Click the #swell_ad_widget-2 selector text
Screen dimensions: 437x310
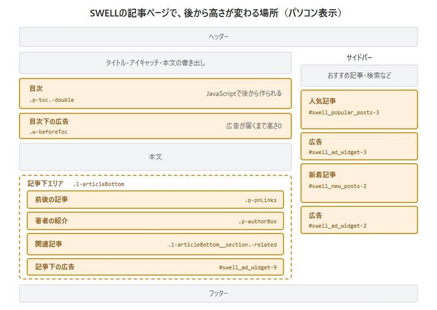coord(337,226)
